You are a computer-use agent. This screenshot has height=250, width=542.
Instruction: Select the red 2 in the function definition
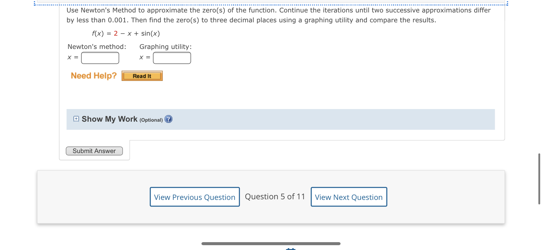(115, 34)
